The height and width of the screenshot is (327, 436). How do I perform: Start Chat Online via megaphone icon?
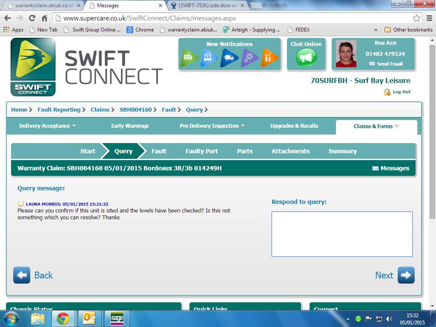(306, 57)
